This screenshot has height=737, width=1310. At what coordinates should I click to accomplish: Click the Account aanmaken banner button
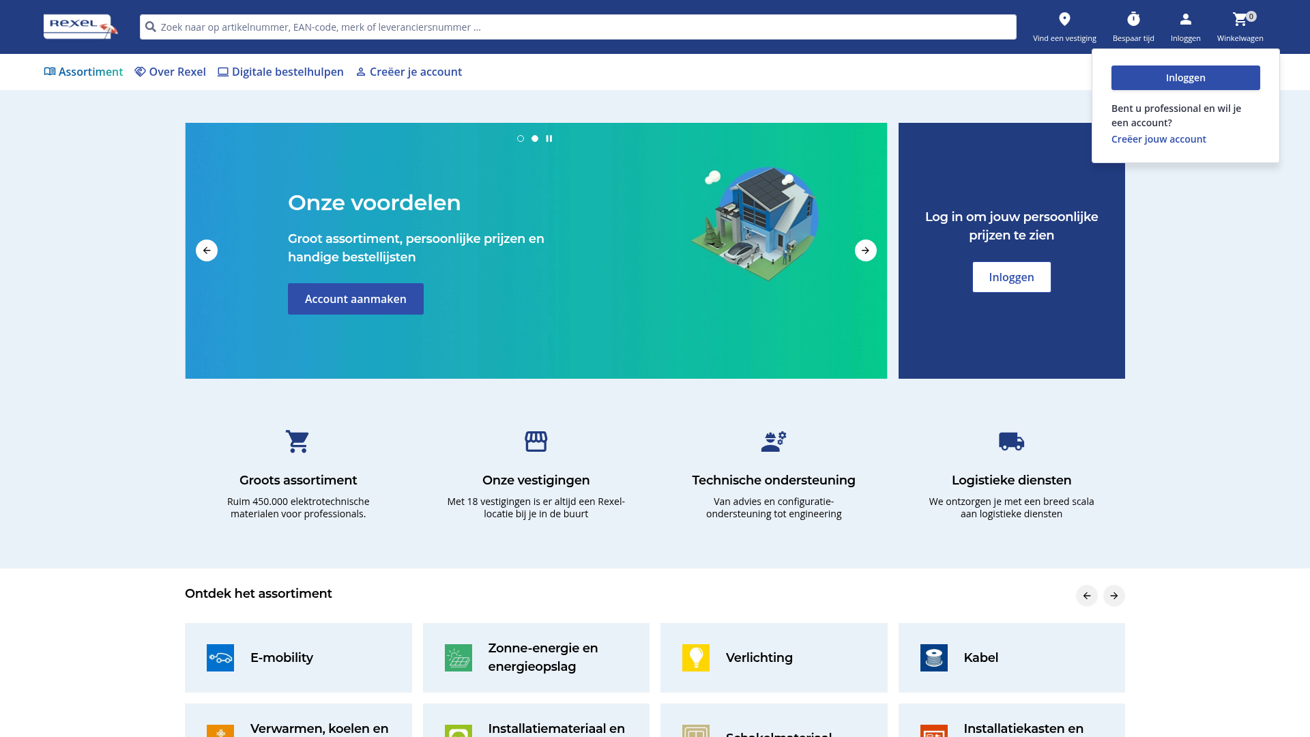[x=355, y=299]
